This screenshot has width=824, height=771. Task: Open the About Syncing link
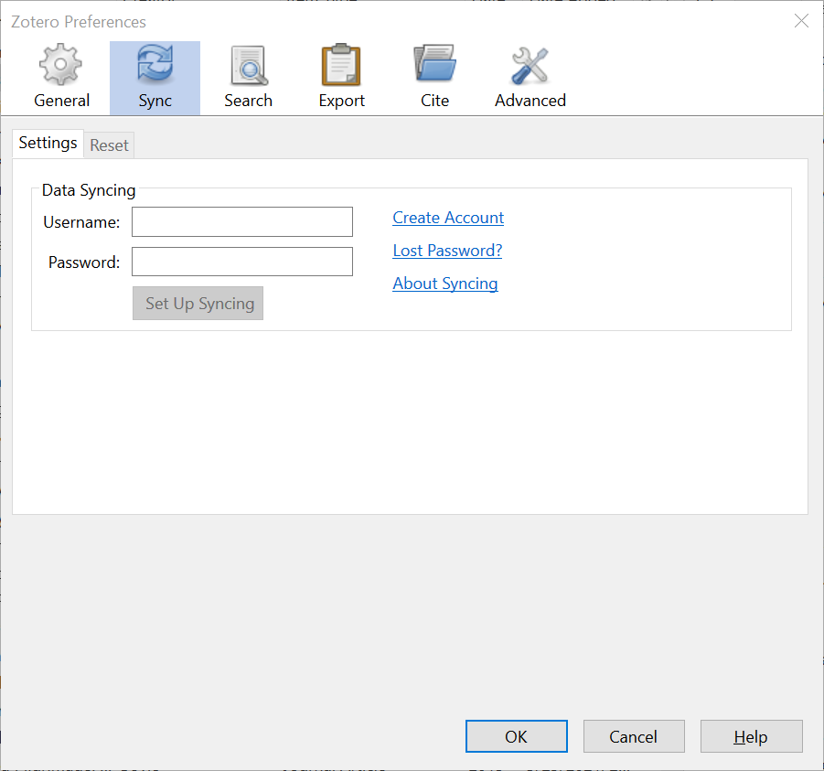tap(444, 284)
